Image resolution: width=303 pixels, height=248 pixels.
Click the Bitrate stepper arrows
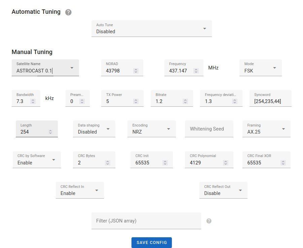tap(185, 101)
